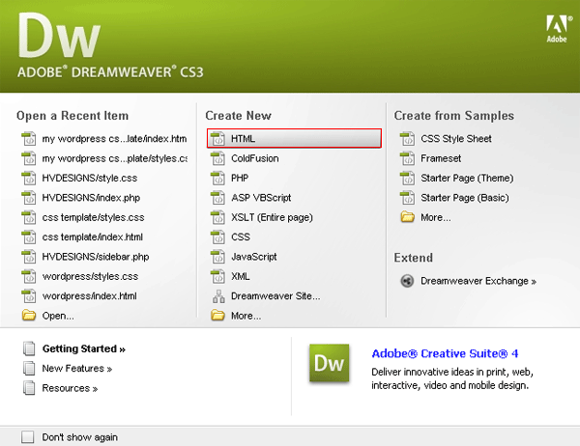Open recent file css template/styles.css

(93, 217)
